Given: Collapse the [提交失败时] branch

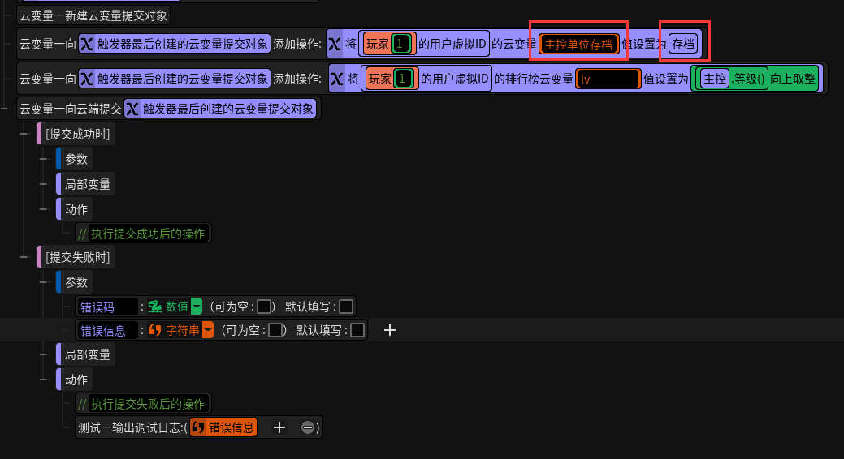Looking at the screenshot, I should point(24,257).
